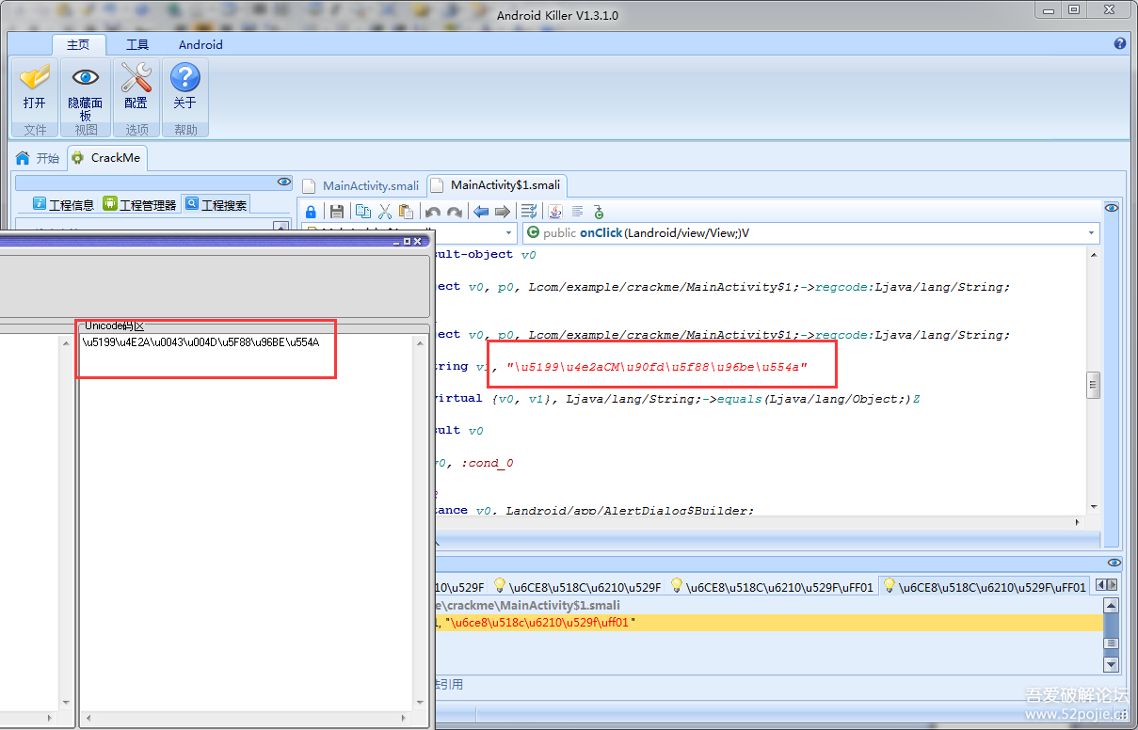Click the cut scissors icon in editor toolbar
Viewport: 1138px width, 730px height.
point(385,212)
